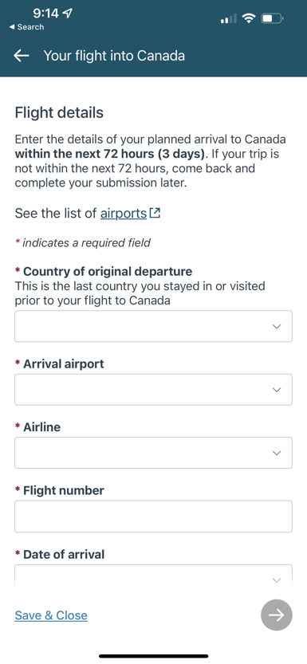Image resolution: width=307 pixels, height=664 pixels.
Task: Open the Date of arrival dropdown
Action: click(x=153, y=577)
